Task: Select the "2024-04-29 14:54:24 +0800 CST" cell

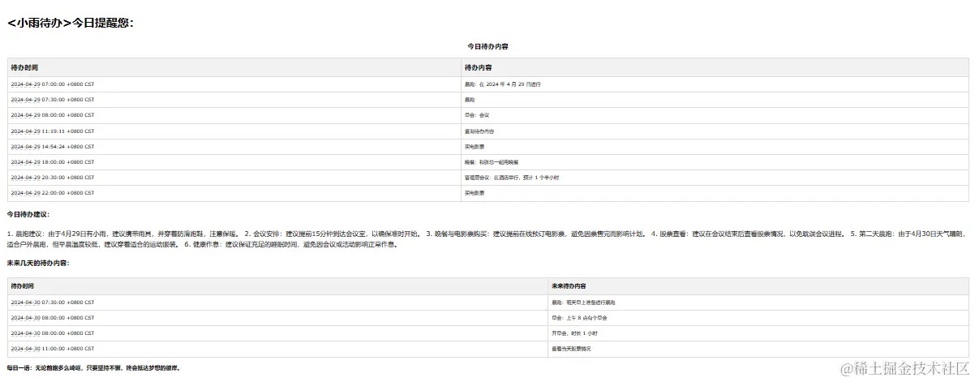Action: [234, 147]
